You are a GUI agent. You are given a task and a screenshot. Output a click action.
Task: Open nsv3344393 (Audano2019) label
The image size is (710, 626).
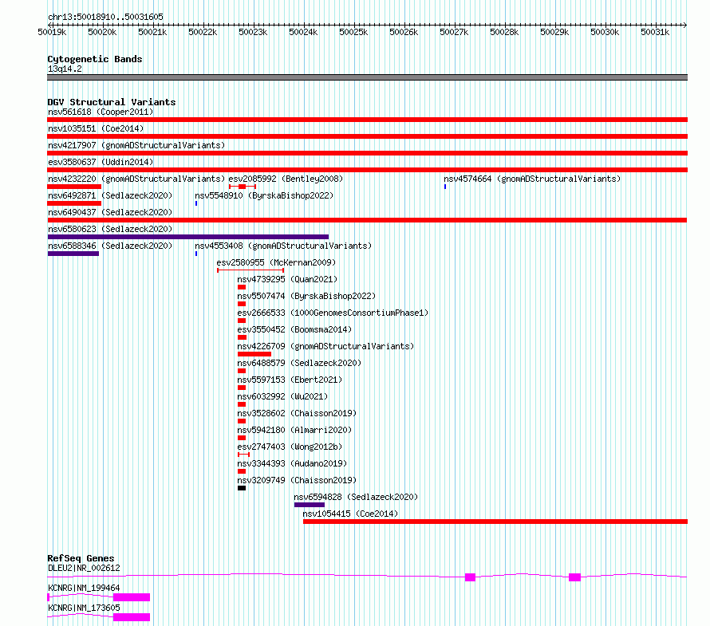coord(292,463)
